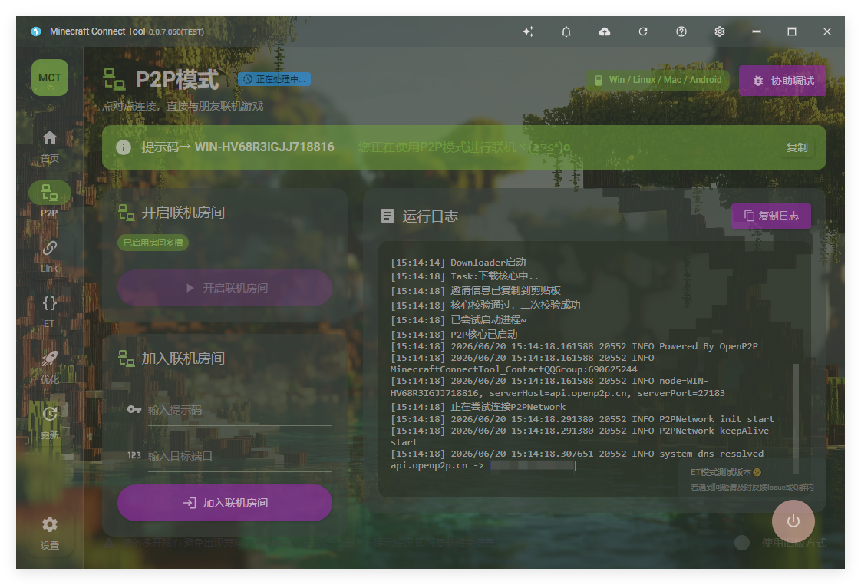Click the Minecraft Connect Tool app icon

[36, 31]
